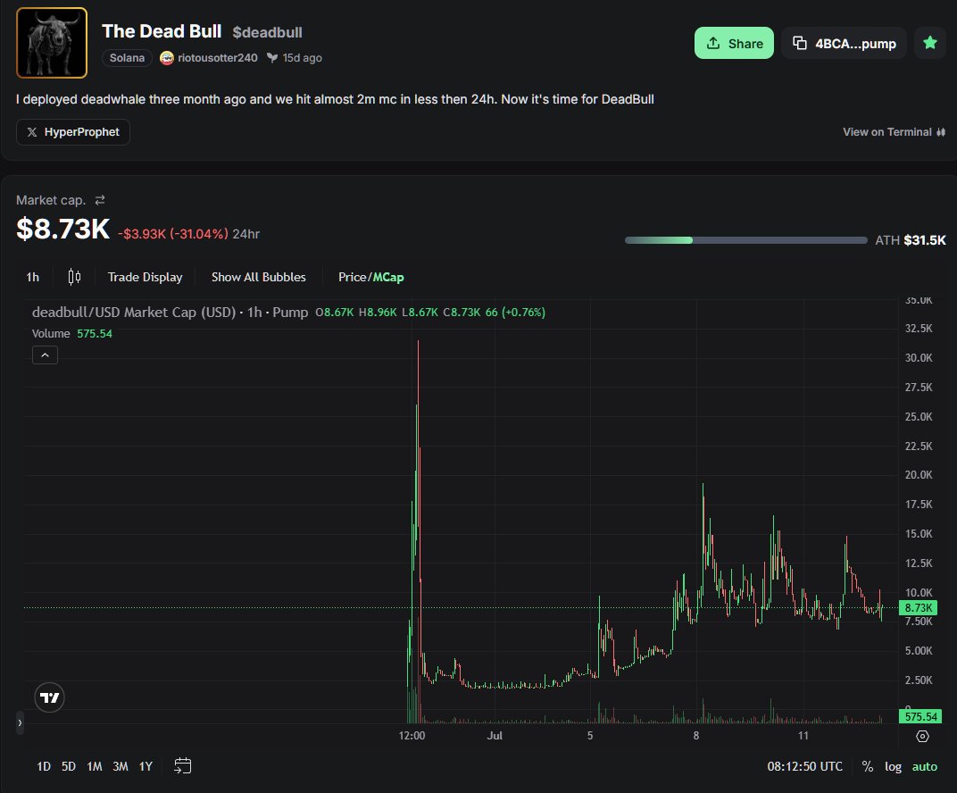
Task: Switch to MCap view
Action: pyautogui.click(x=388, y=277)
